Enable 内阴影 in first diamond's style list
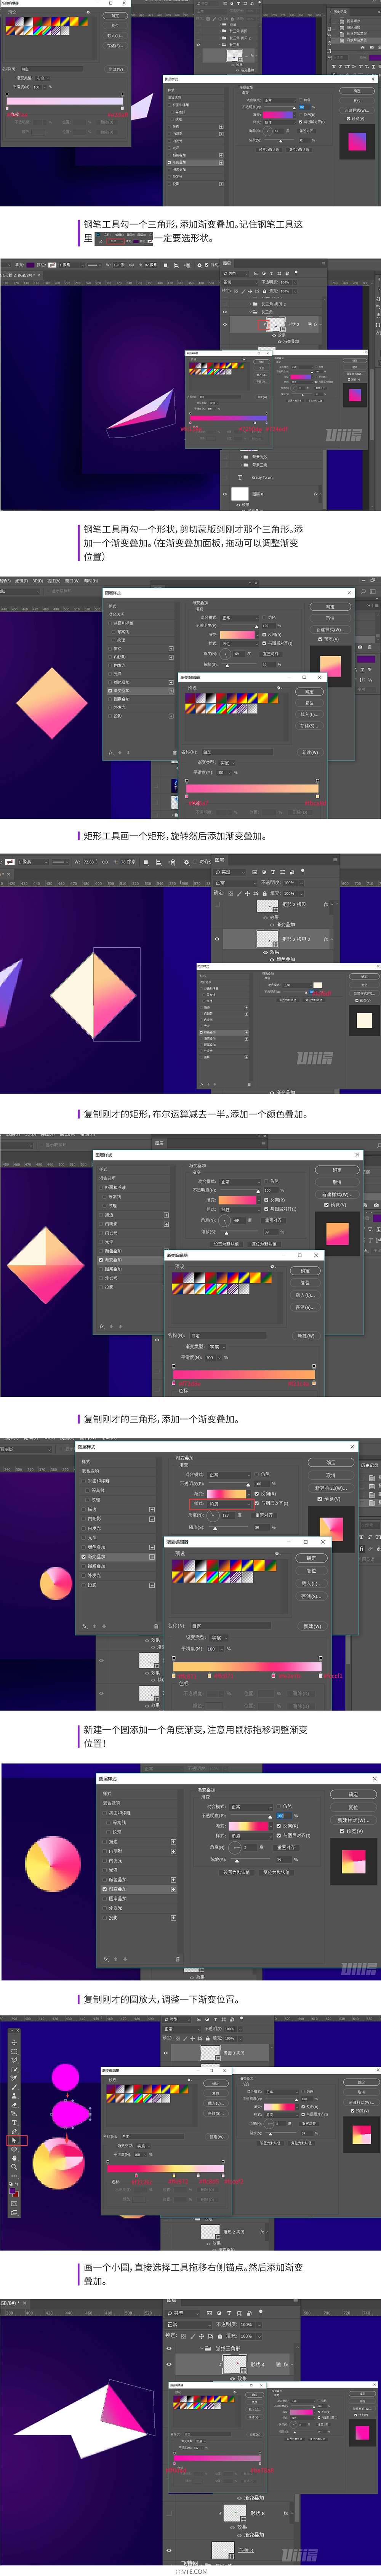The width and height of the screenshot is (381, 2576). (x=110, y=657)
